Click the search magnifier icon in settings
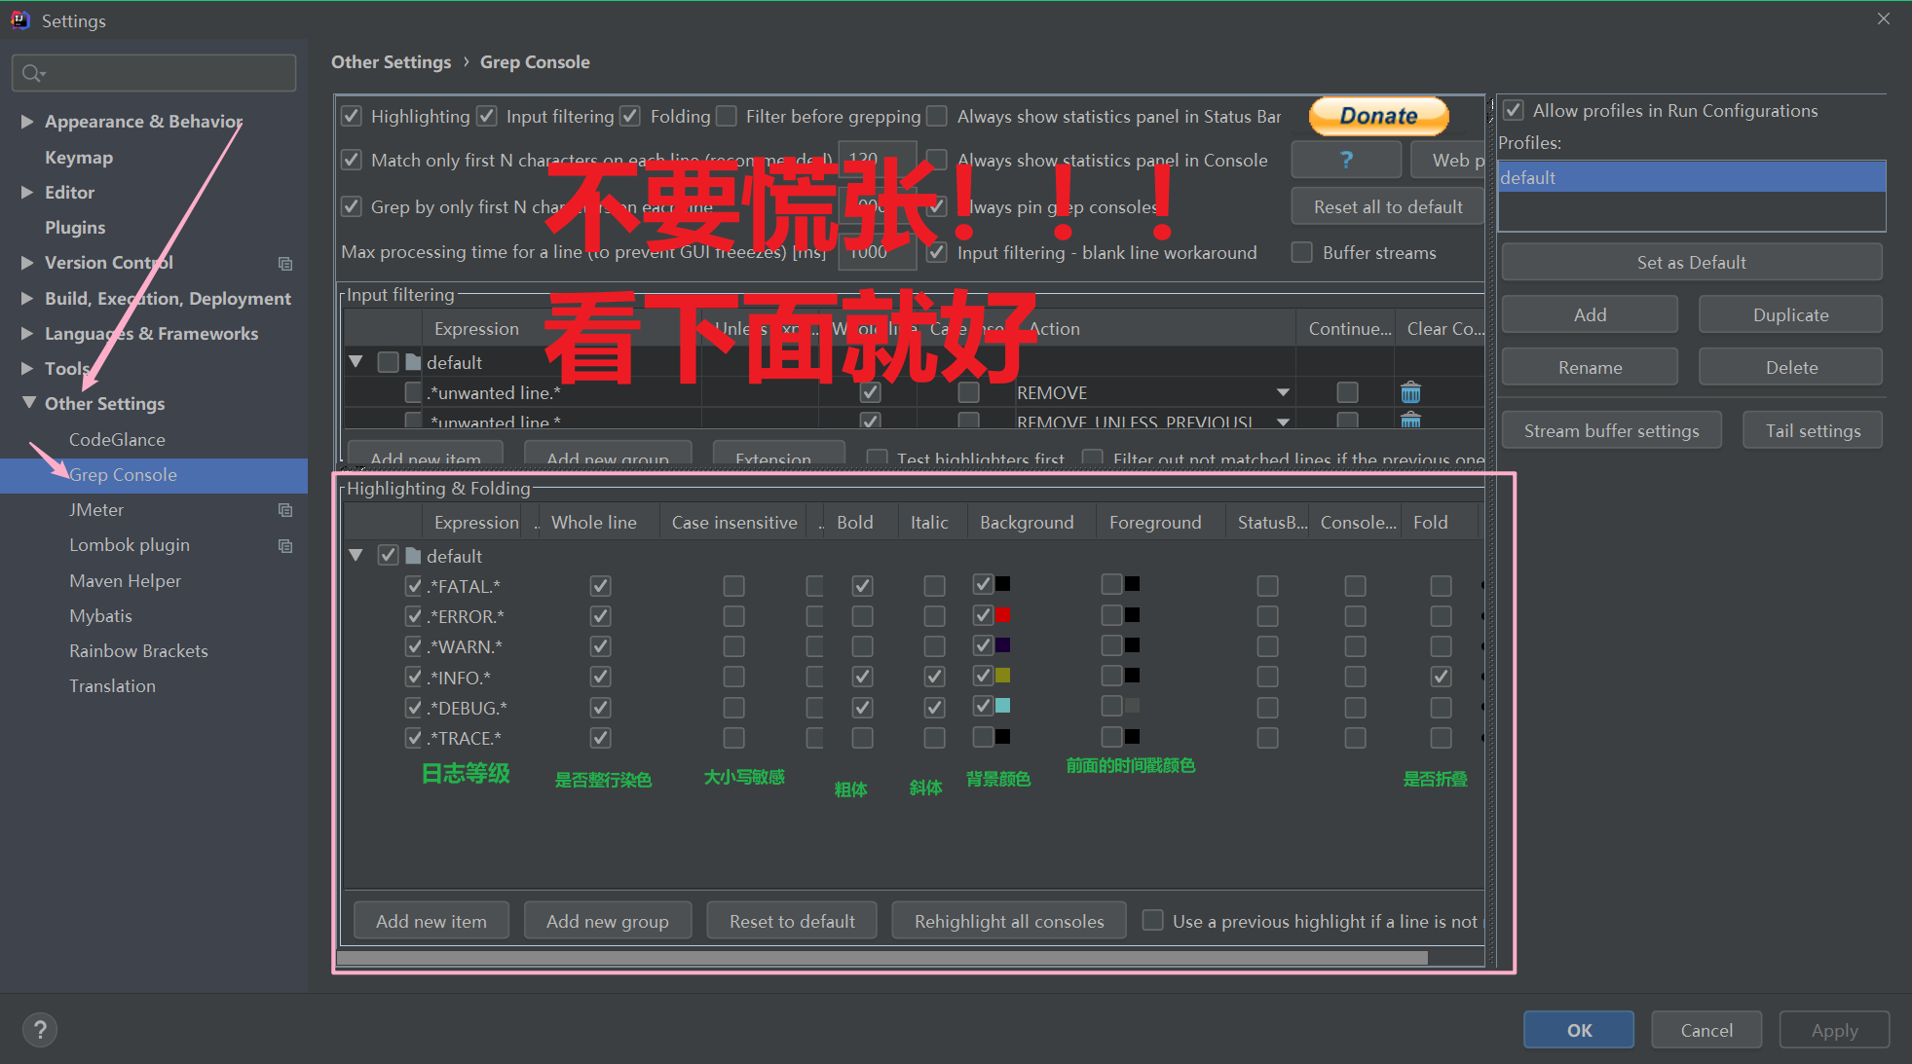Image resolution: width=1912 pixels, height=1064 pixels. pos(32,73)
